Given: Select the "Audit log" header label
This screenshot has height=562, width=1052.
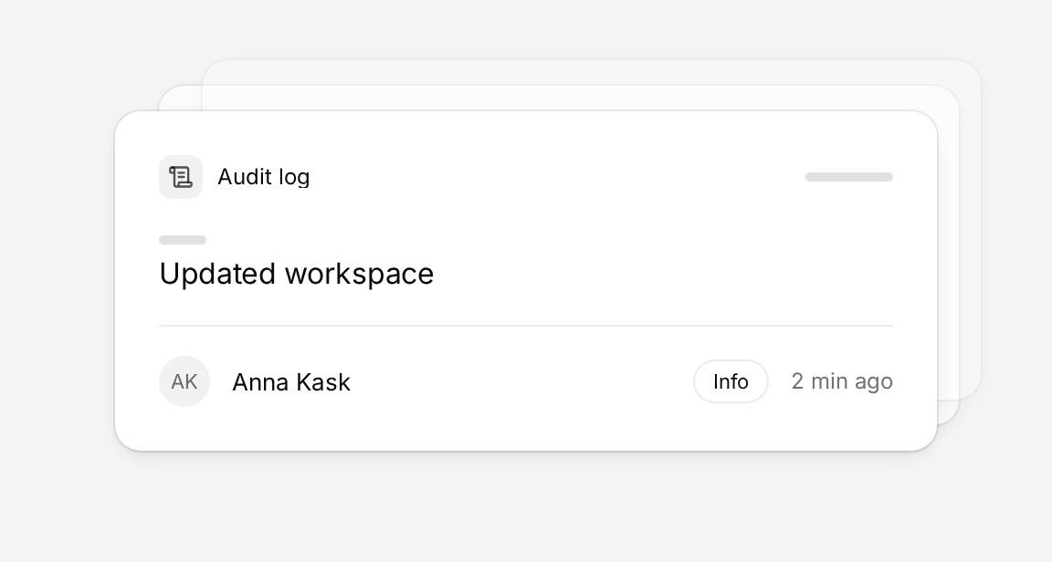Looking at the screenshot, I should (264, 177).
